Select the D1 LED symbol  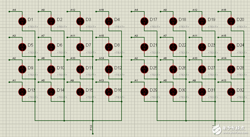pos(22,21)
